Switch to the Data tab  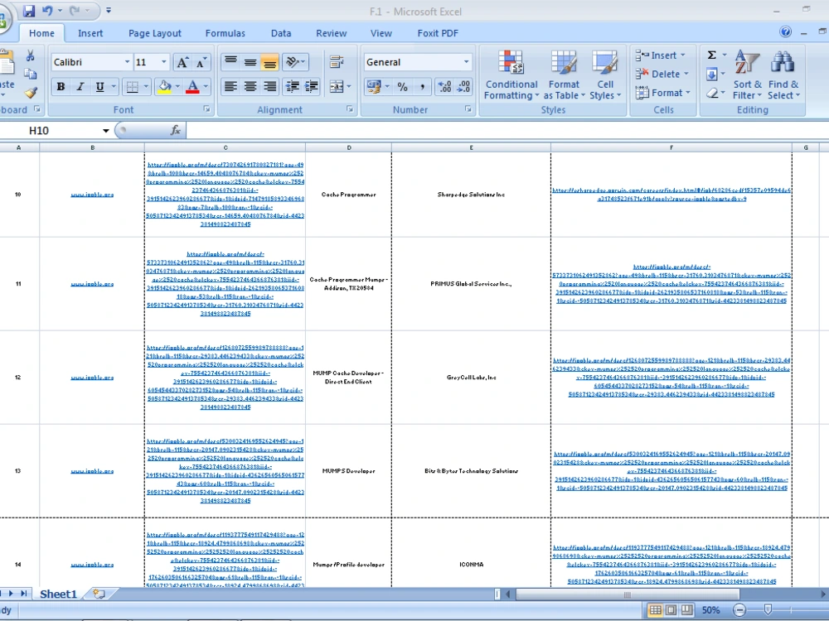coord(281,33)
